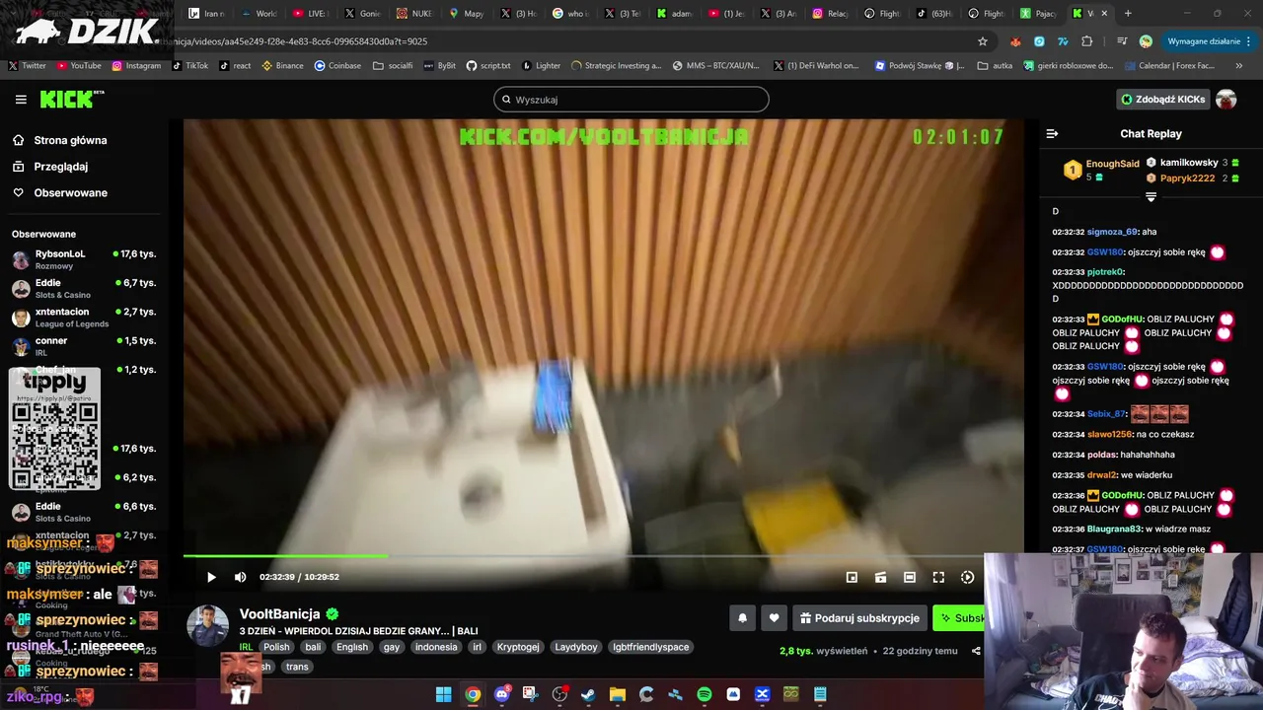This screenshot has height=710, width=1263.
Task: Click the green Subskrybuj button
Action: point(960,618)
